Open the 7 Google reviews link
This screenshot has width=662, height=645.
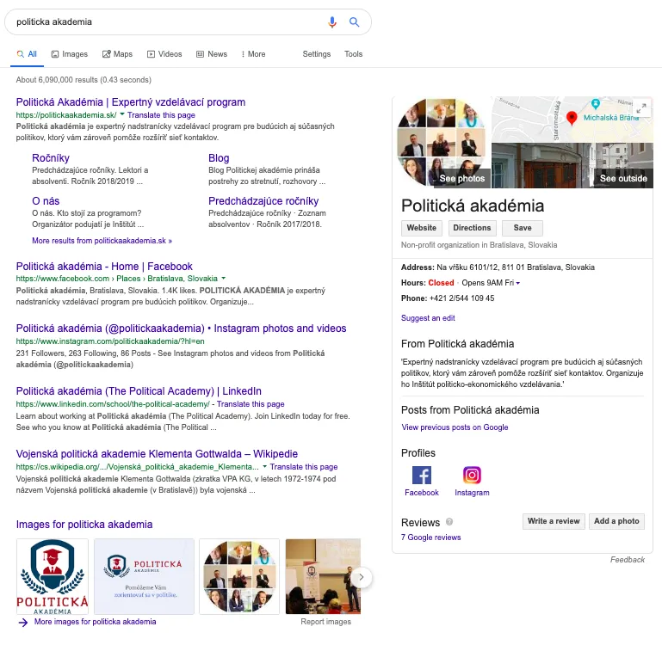point(430,537)
